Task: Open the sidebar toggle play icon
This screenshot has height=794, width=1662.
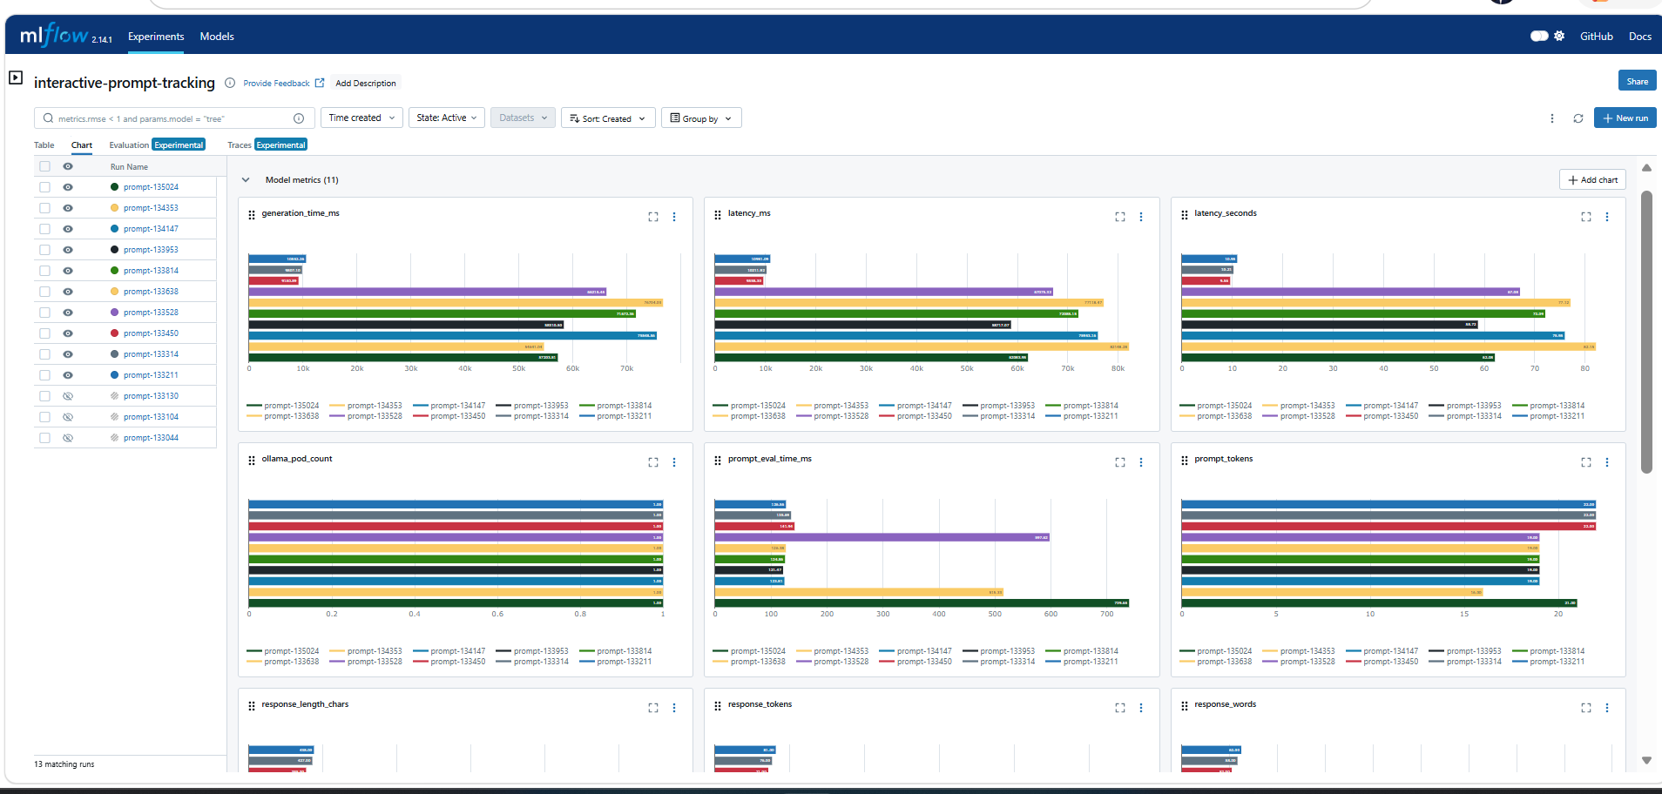Action: [x=16, y=77]
